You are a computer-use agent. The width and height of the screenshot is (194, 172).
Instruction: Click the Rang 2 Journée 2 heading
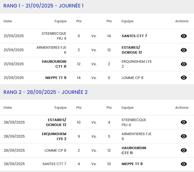[x=45, y=92]
